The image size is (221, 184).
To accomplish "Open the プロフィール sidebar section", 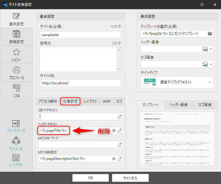I will [17, 73].
